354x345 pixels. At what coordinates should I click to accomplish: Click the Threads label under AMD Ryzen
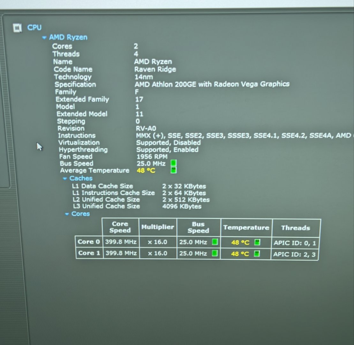click(x=66, y=54)
